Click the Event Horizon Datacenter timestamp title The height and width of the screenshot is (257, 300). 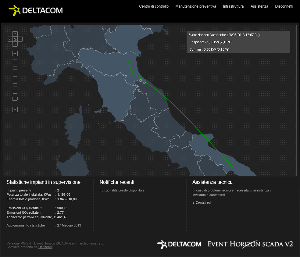pyautogui.click(x=224, y=35)
